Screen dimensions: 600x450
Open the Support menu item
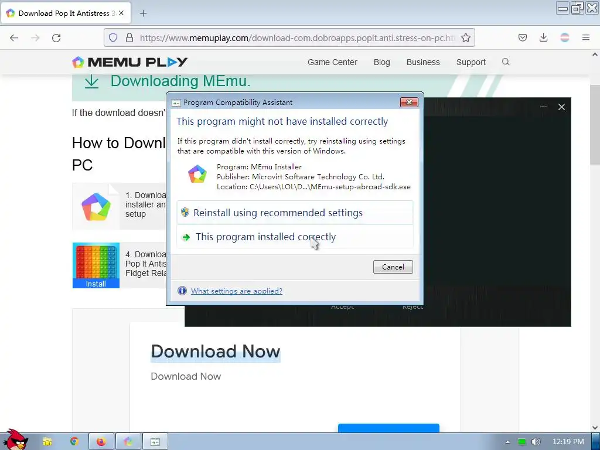(471, 62)
